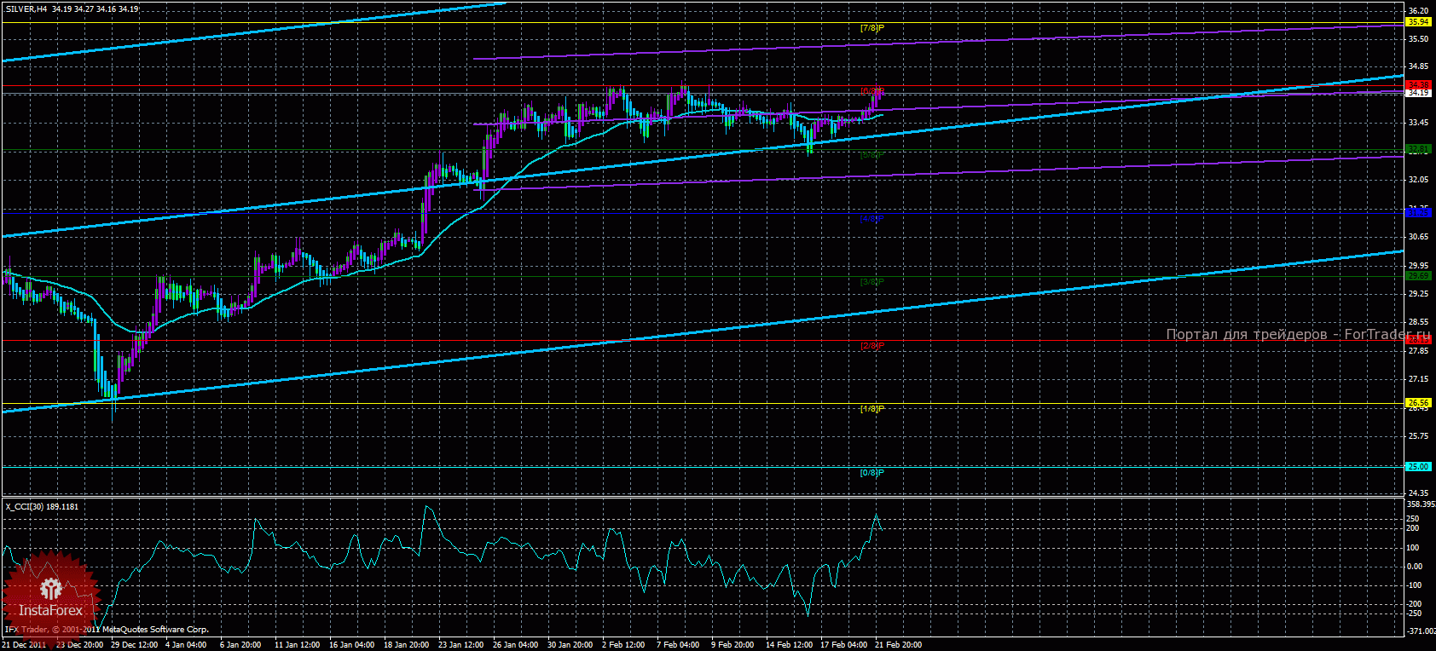Select the 7 Feb 04:00 date label

coord(678,645)
